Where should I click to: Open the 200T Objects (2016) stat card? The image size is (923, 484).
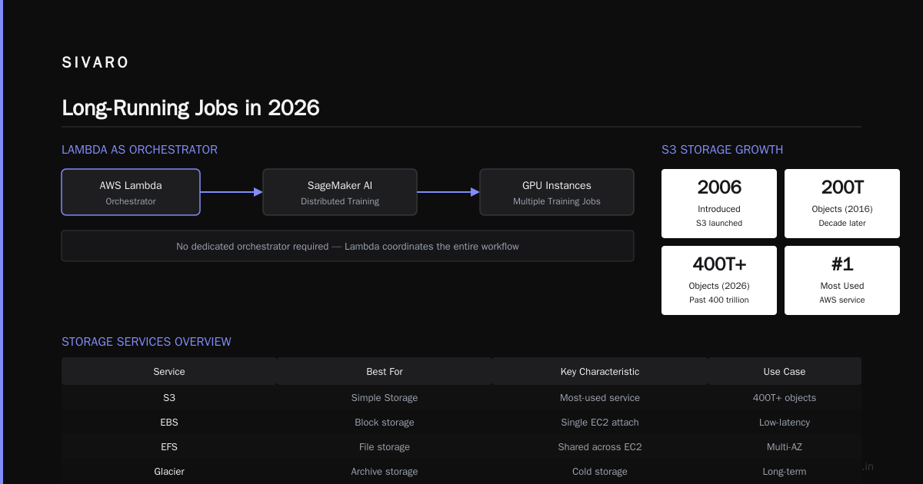point(842,204)
